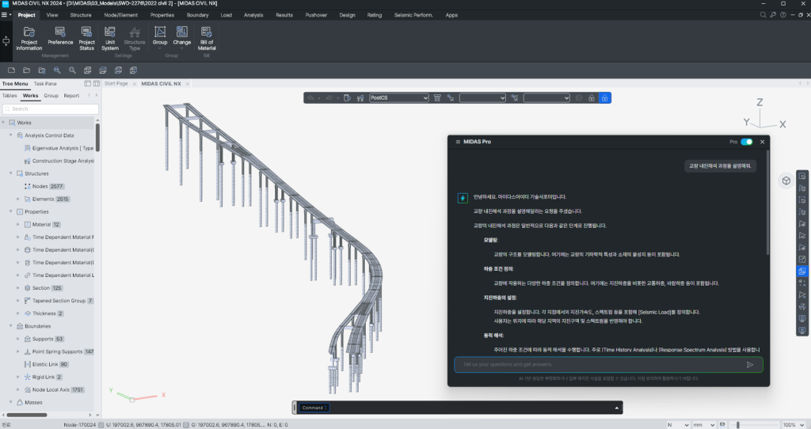This screenshot has height=429, width=811.
Task: Send the message in MIDAS Pro chat
Action: coord(750,364)
